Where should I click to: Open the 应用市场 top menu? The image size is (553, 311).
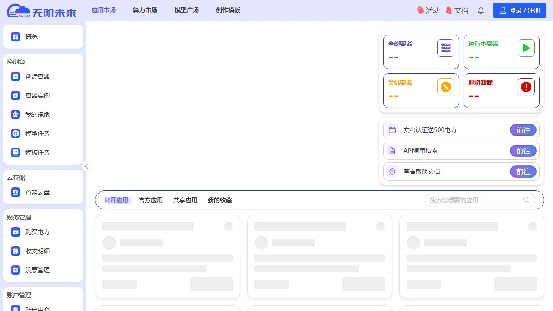point(104,10)
